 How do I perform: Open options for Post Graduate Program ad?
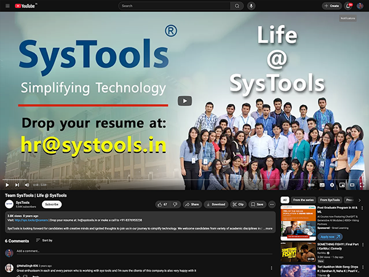[x=362, y=208]
